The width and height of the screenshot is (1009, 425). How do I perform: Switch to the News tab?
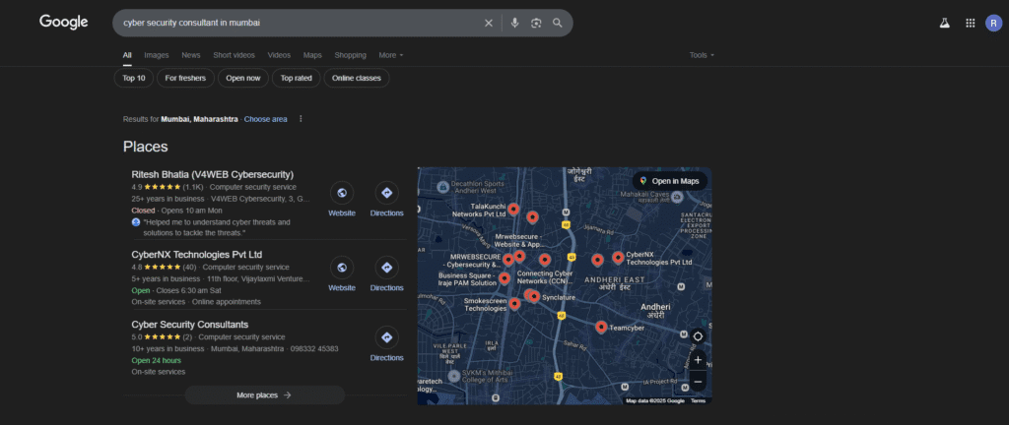pos(190,55)
